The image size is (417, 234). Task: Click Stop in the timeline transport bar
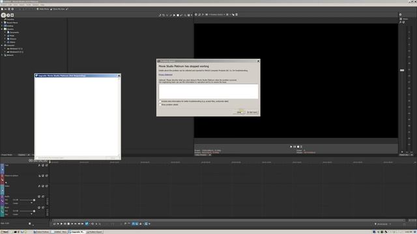click(68, 224)
